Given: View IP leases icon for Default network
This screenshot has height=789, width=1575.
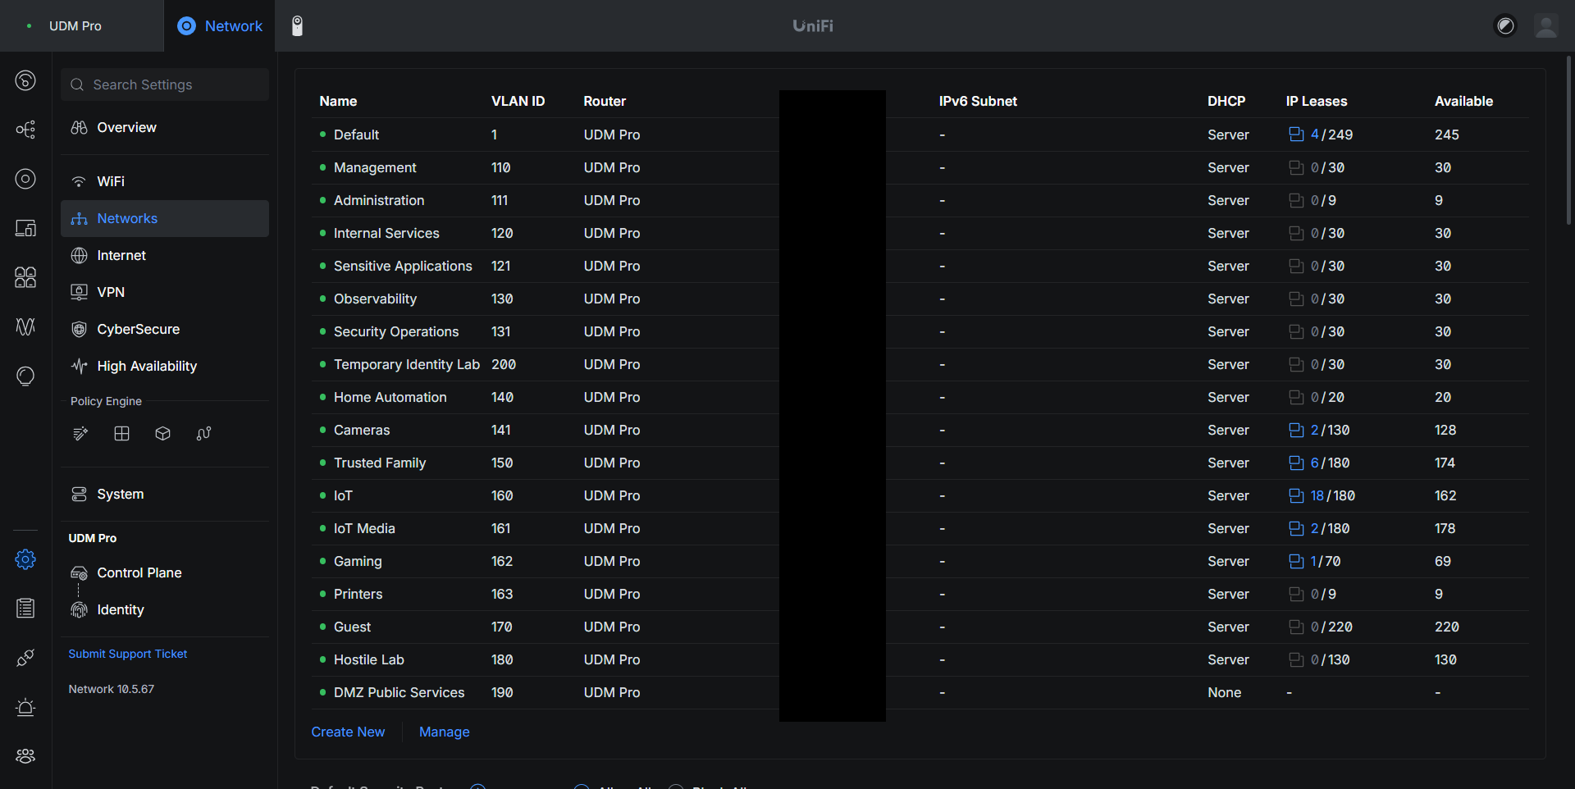Looking at the screenshot, I should [x=1296, y=135].
